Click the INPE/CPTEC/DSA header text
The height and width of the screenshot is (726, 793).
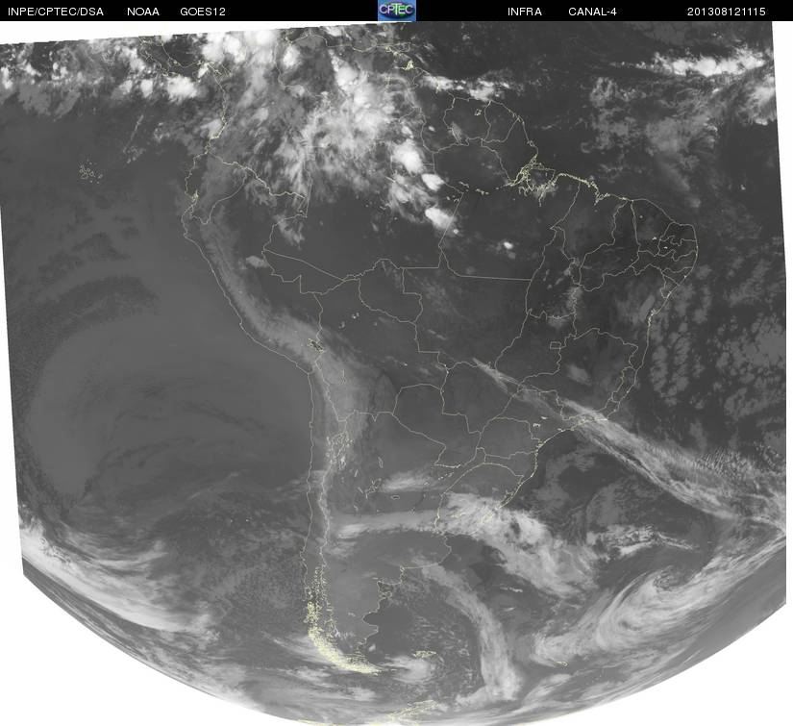[56, 12]
